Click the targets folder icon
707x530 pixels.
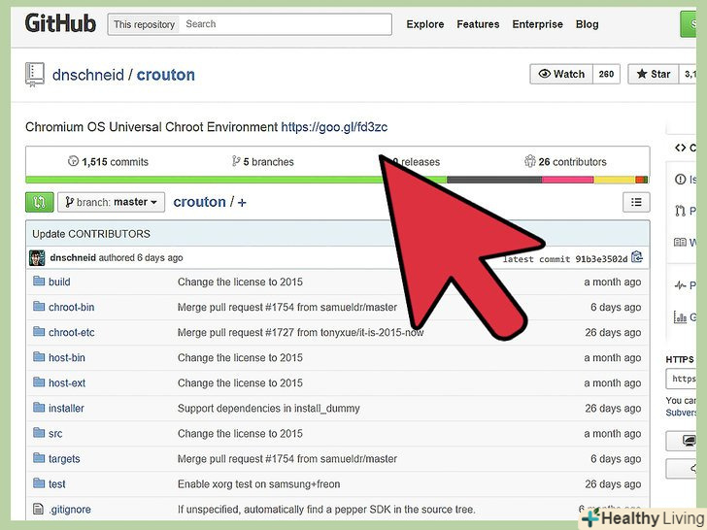point(39,458)
